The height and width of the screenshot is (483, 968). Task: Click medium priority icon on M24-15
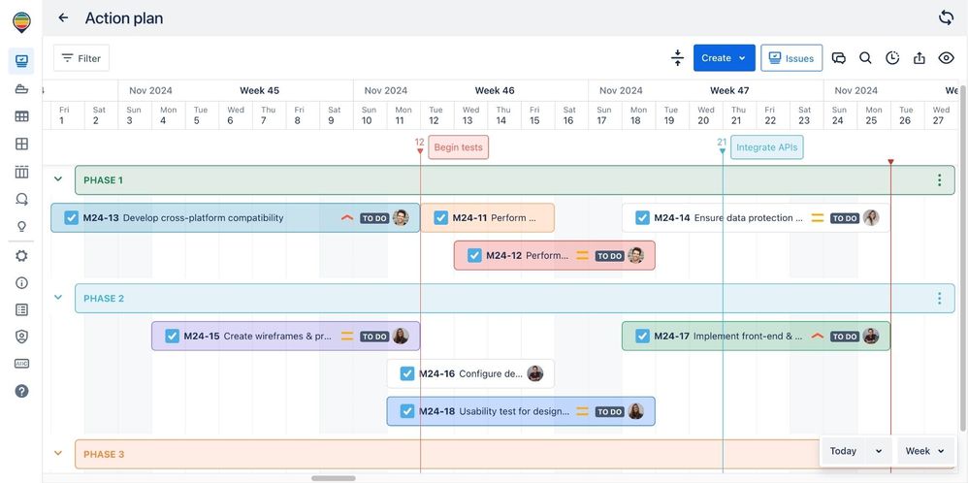[347, 337]
